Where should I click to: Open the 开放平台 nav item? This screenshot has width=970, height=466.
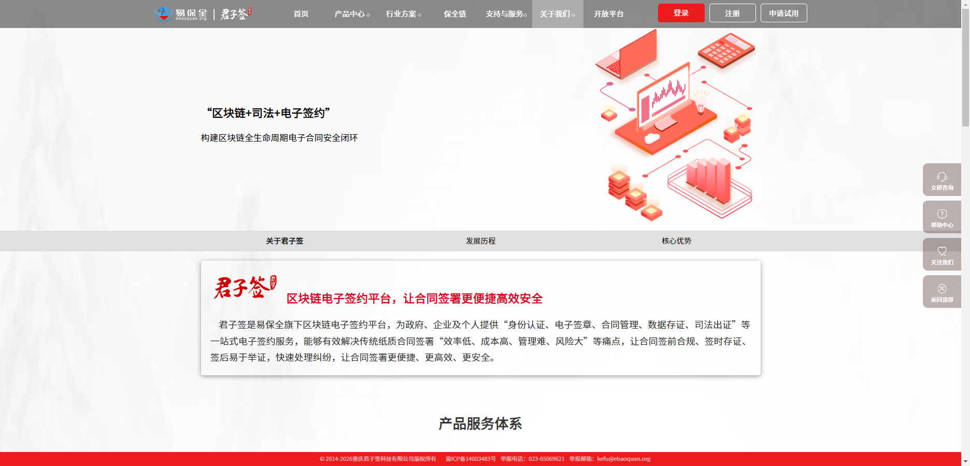click(x=609, y=14)
